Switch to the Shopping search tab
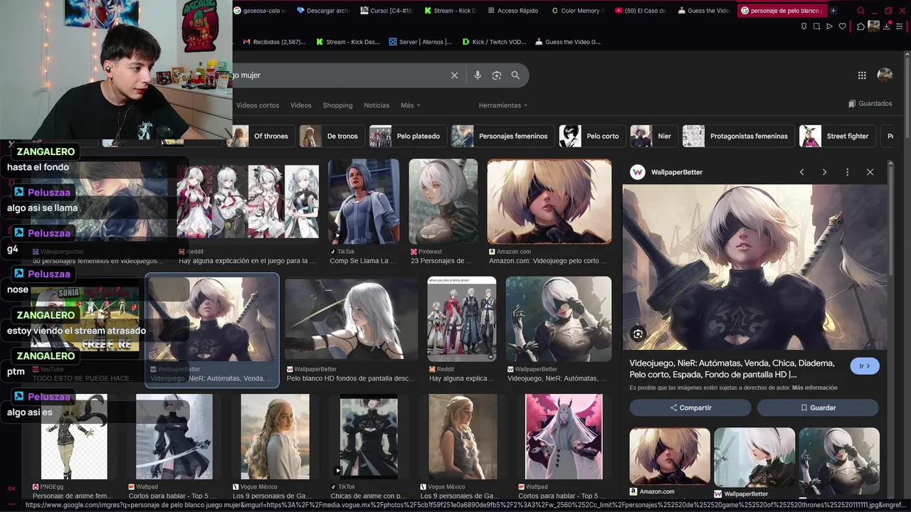The width and height of the screenshot is (911, 512). click(337, 105)
